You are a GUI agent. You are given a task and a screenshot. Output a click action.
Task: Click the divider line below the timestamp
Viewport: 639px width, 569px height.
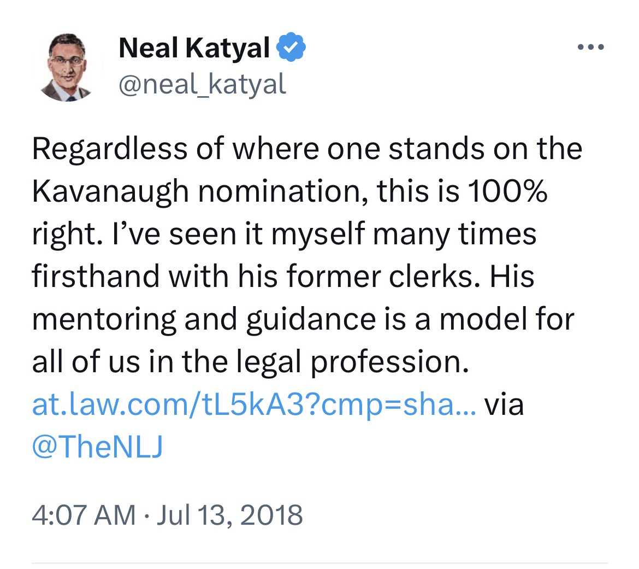click(x=319, y=562)
